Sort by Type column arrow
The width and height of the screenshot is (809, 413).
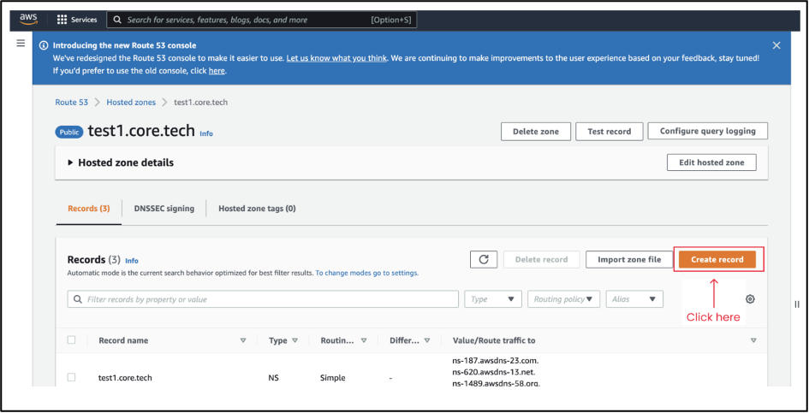[295, 340]
